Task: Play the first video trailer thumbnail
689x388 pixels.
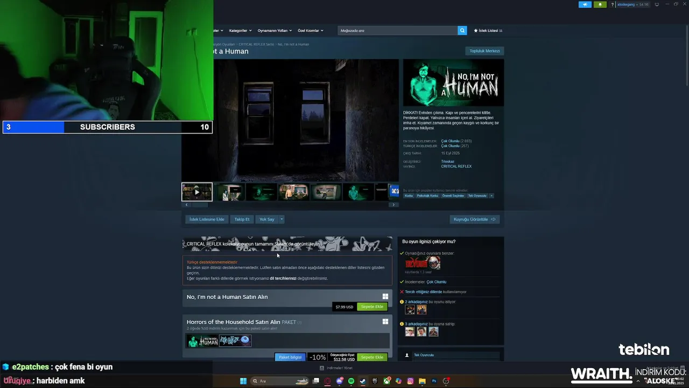Action: click(x=197, y=192)
